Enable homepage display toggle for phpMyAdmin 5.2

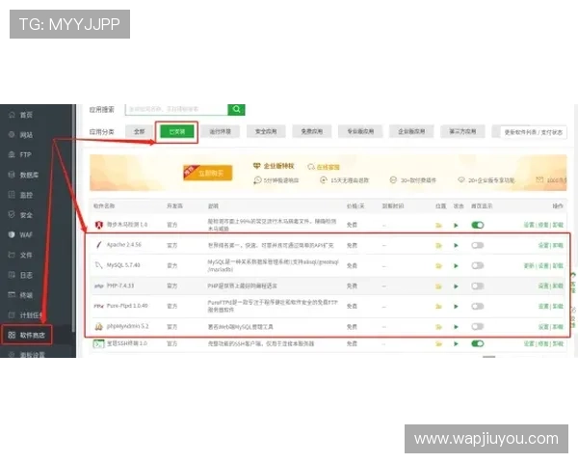coord(478,326)
